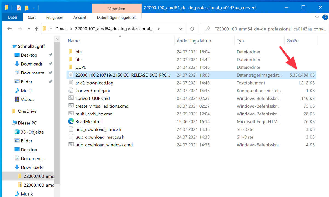The width and height of the screenshot is (329, 197).
Task: Select the files folder icon
Action: pyautogui.click(x=71, y=59)
